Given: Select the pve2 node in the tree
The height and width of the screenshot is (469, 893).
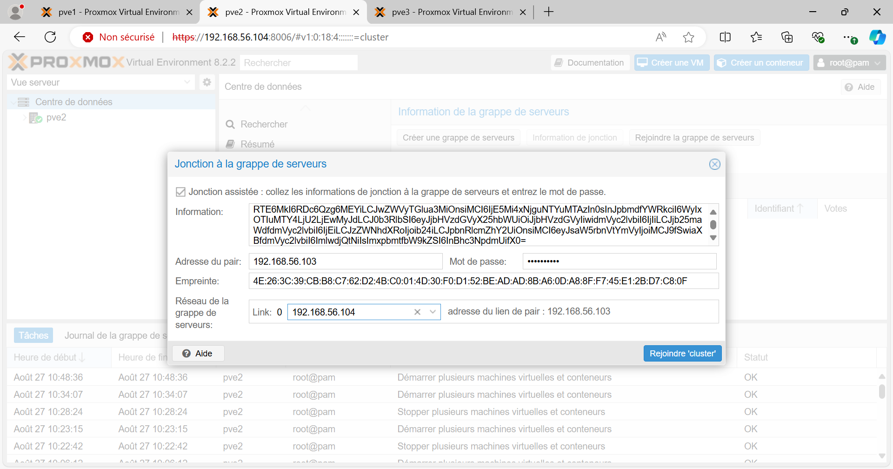Looking at the screenshot, I should tap(56, 117).
